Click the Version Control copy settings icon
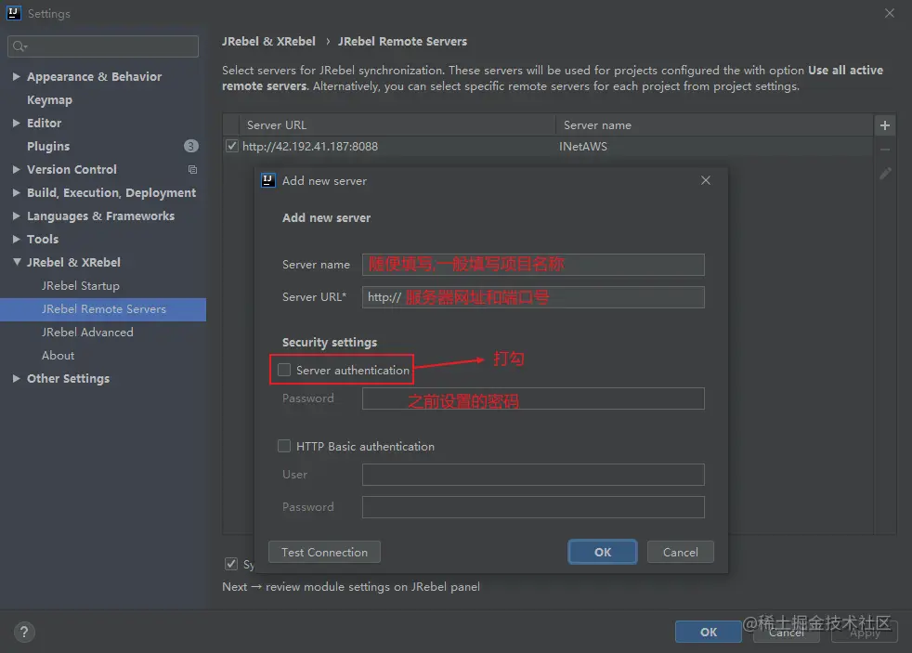 pos(192,170)
